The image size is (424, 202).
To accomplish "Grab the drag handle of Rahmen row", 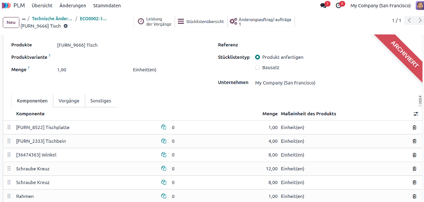I will [9, 196].
